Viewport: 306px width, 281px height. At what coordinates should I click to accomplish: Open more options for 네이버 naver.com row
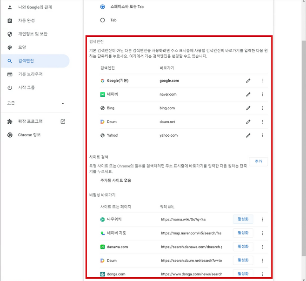[263, 94]
